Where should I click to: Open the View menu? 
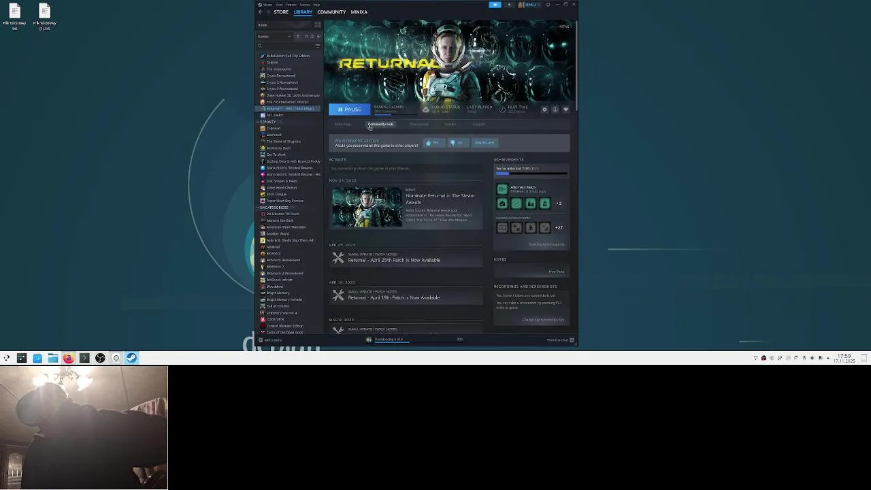coord(279,5)
